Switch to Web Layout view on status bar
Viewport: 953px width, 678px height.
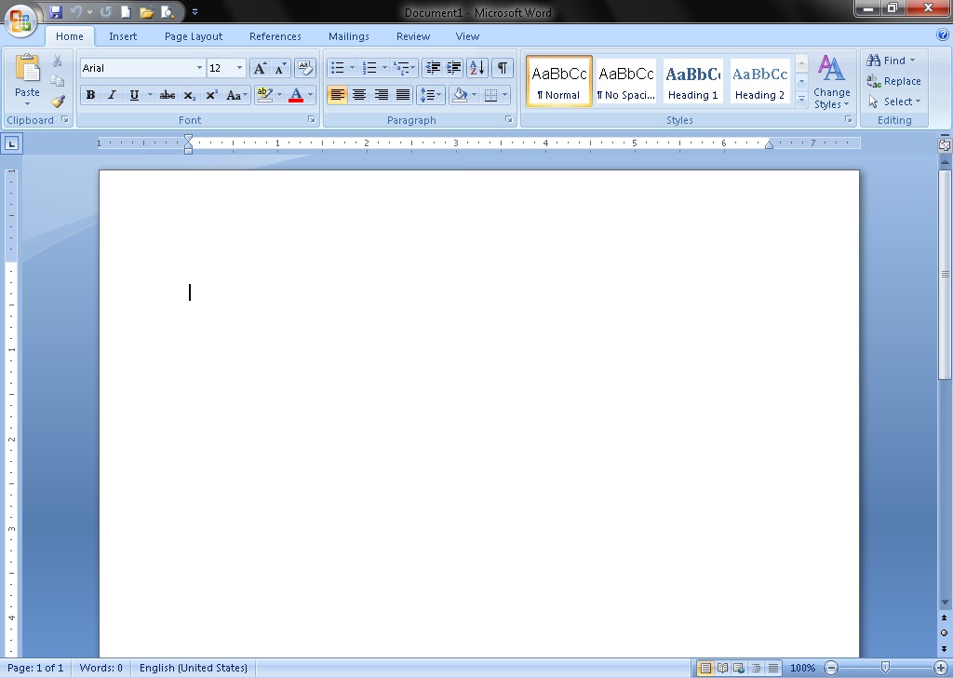point(737,668)
